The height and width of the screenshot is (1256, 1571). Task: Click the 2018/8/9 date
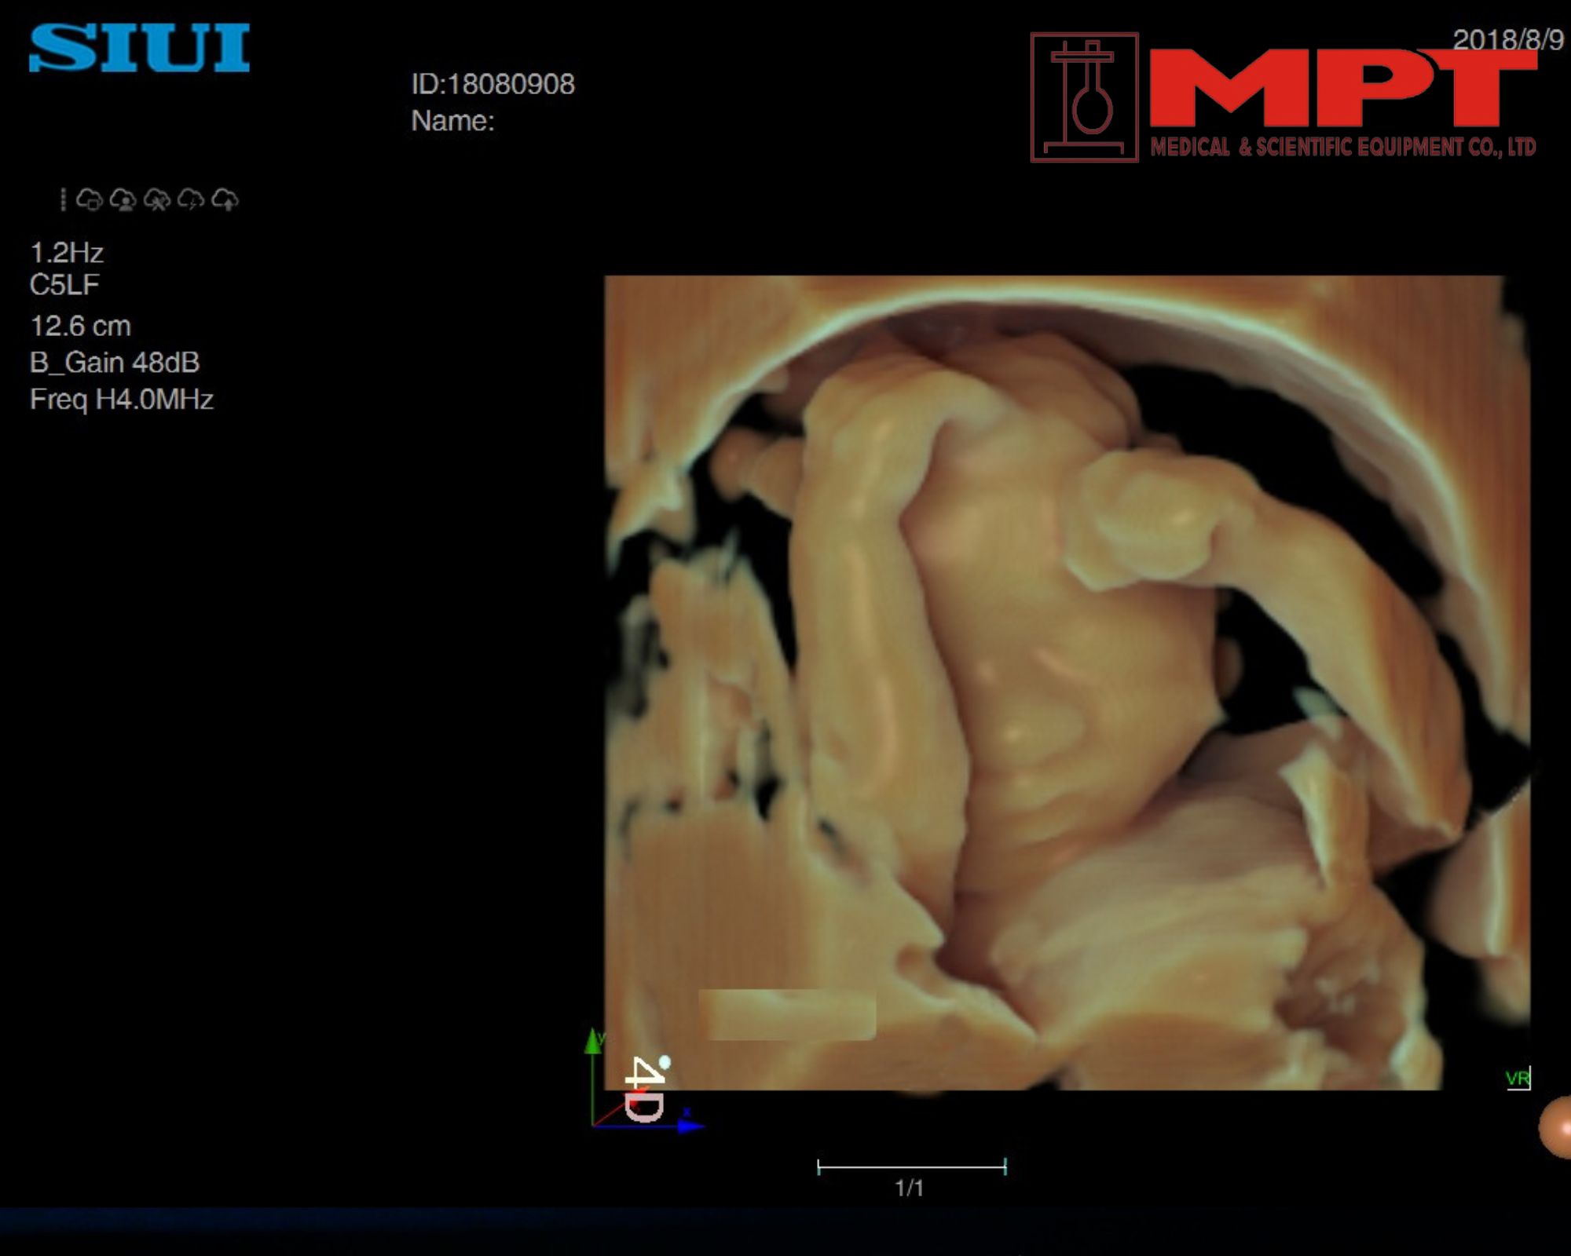pos(1508,39)
